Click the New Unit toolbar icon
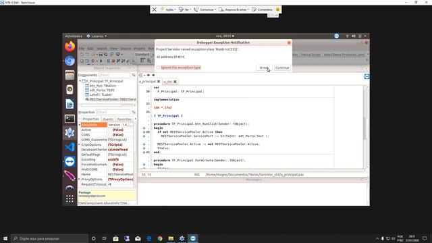The height and width of the screenshot is (243, 432). coord(82,54)
